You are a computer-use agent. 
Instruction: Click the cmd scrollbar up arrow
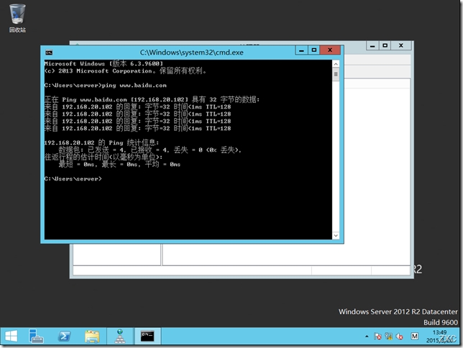tap(336, 64)
